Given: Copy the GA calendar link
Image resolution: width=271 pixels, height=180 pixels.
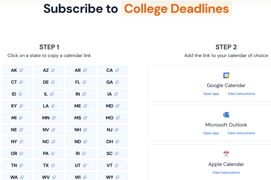Looking at the screenshot, I should tap(113, 82).
